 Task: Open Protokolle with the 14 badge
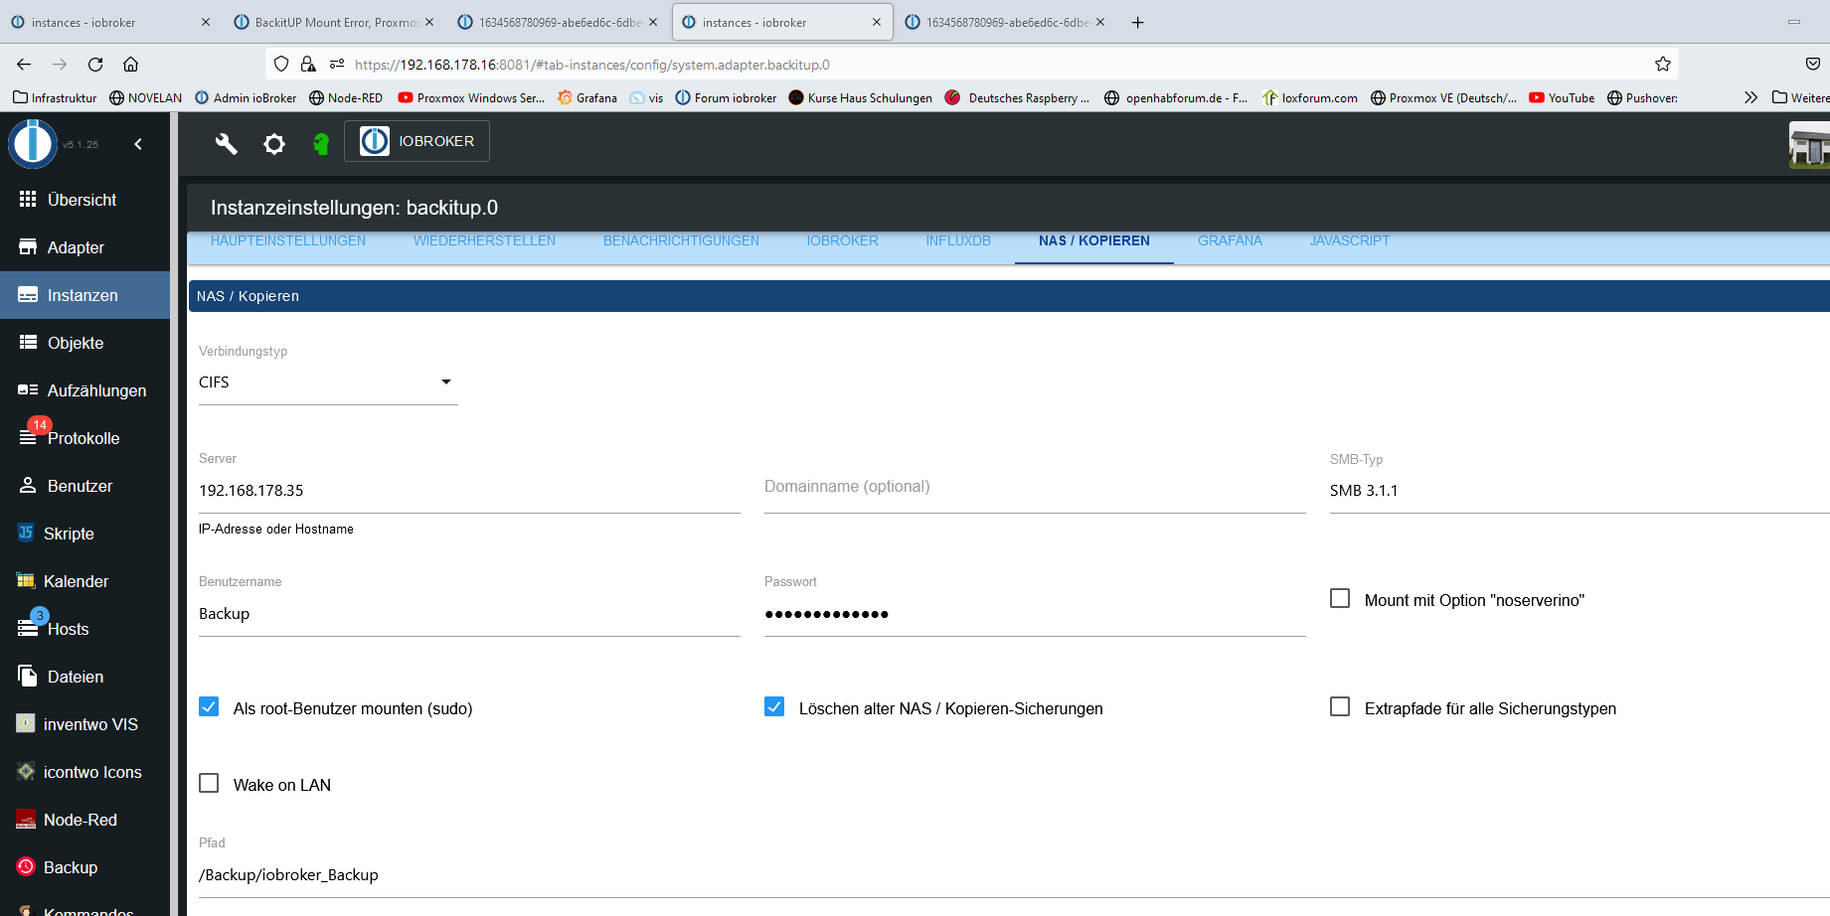pyautogui.click(x=85, y=438)
